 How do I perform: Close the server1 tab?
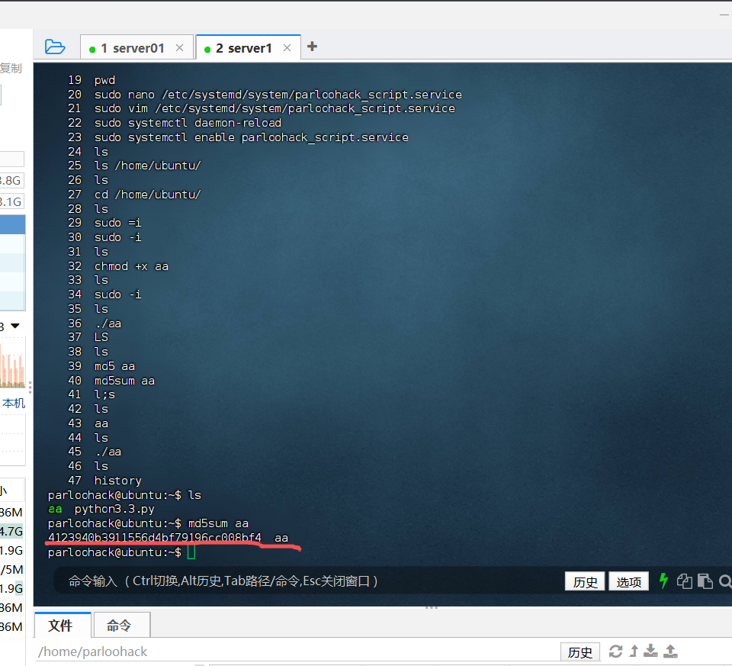287,48
